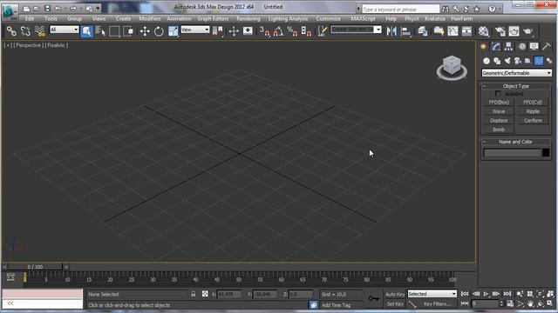Select the Rotate tool

(159, 31)
